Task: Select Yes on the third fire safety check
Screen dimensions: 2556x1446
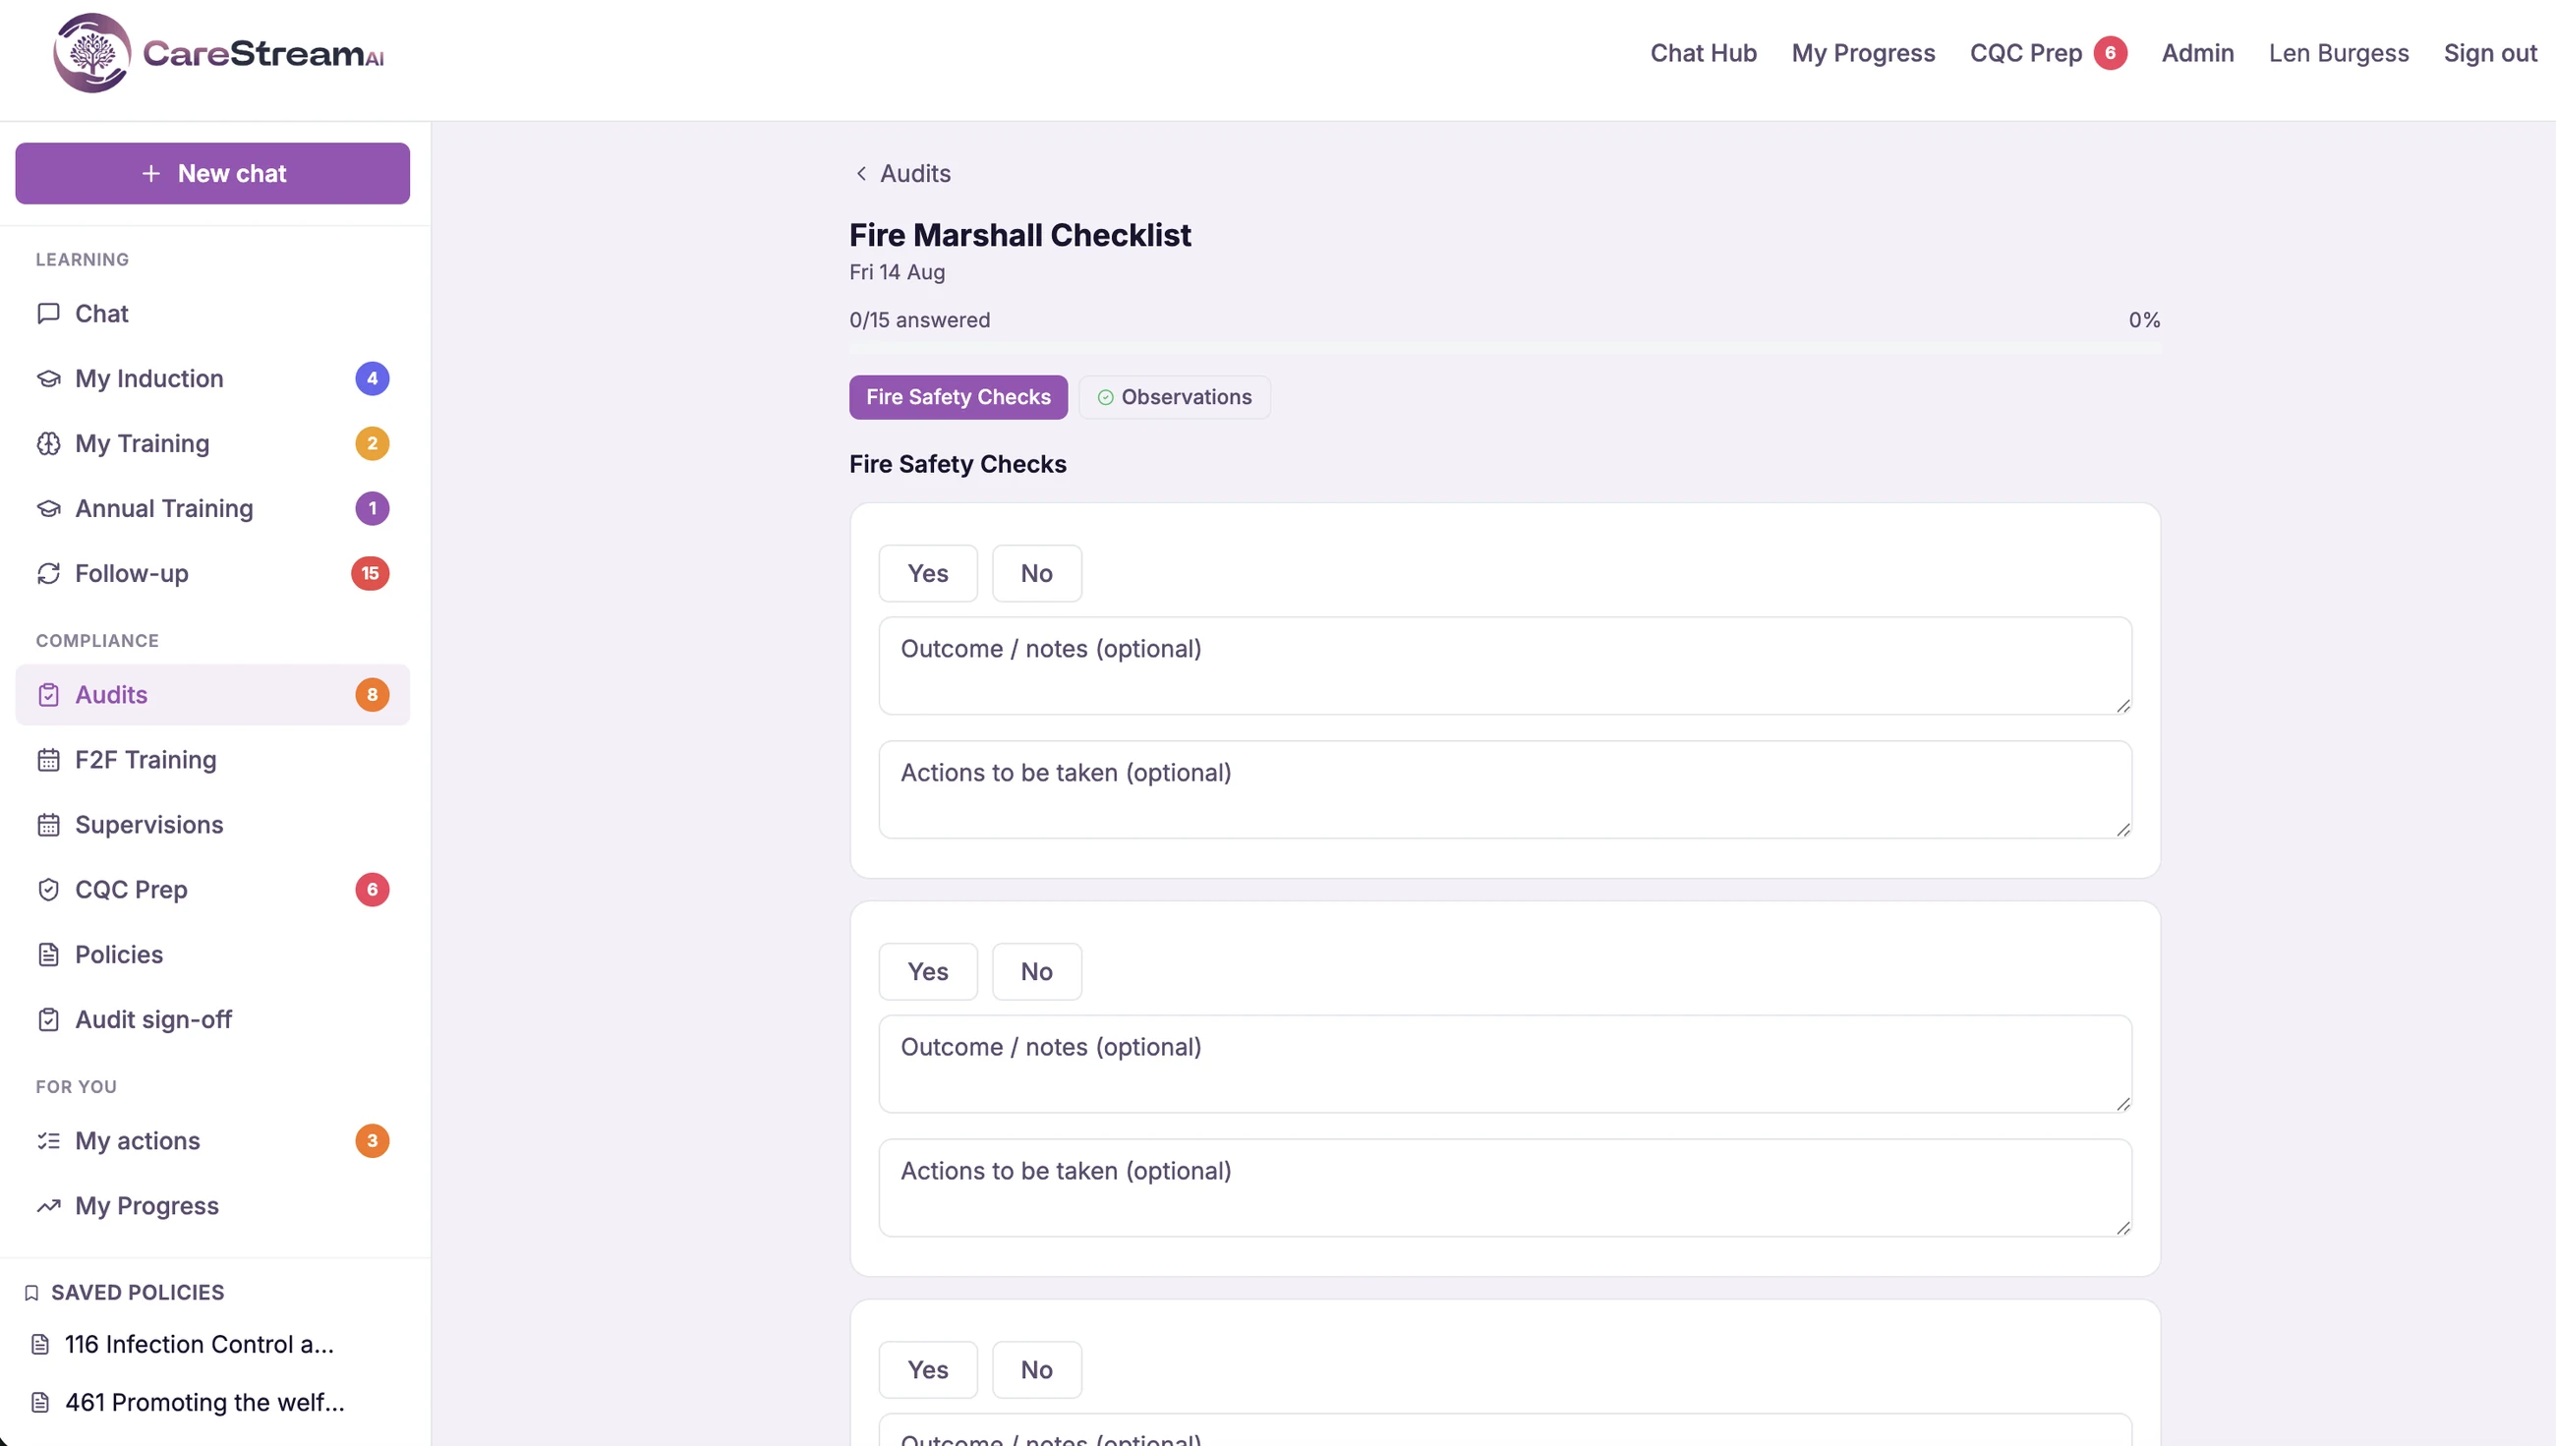Action: tap(928, 1369)
